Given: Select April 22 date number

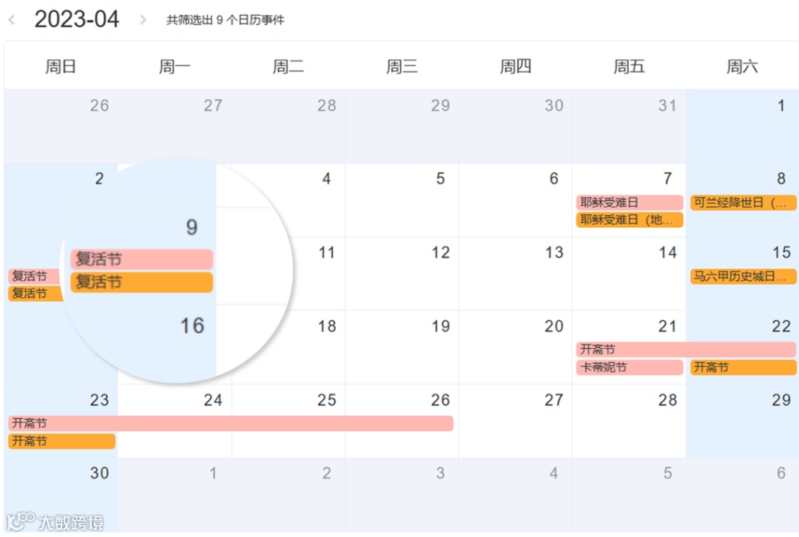Looking at the screenshot, I should coord(781,326).
